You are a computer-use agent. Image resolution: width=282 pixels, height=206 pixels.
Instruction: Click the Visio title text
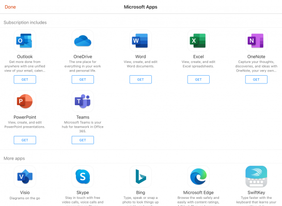(25, 193)
